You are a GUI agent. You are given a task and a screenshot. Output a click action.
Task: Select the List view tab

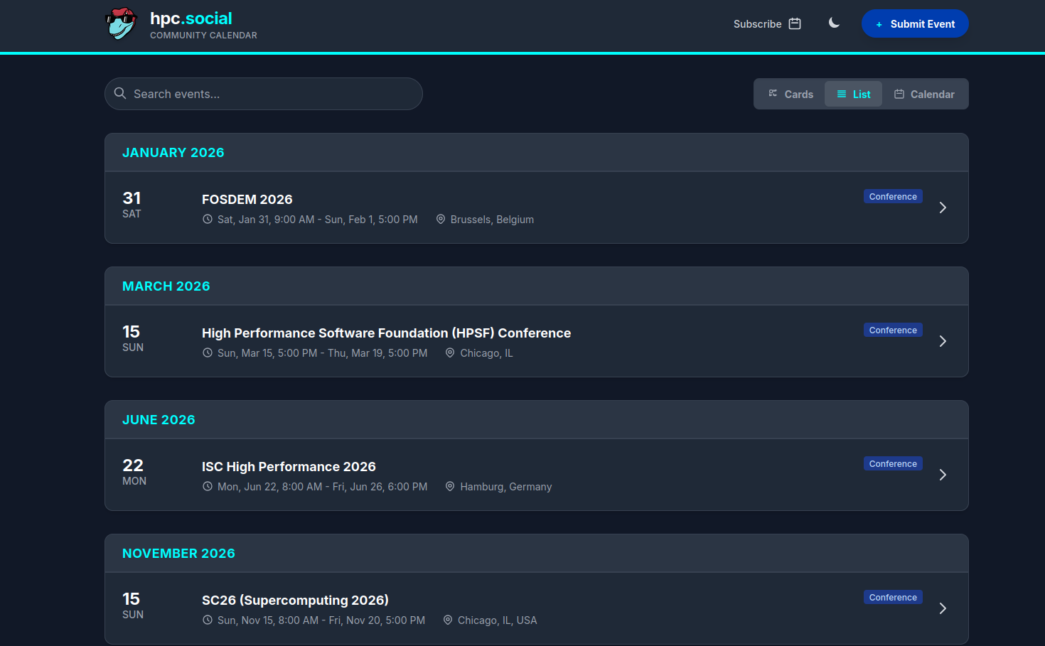point(853,94)
